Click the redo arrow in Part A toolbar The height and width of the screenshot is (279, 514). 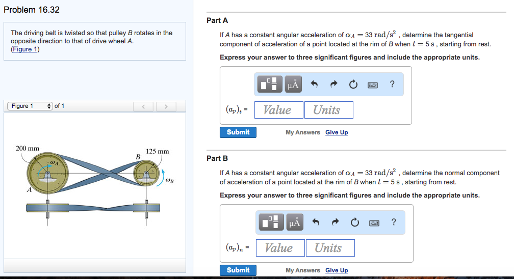click(334, 84)
